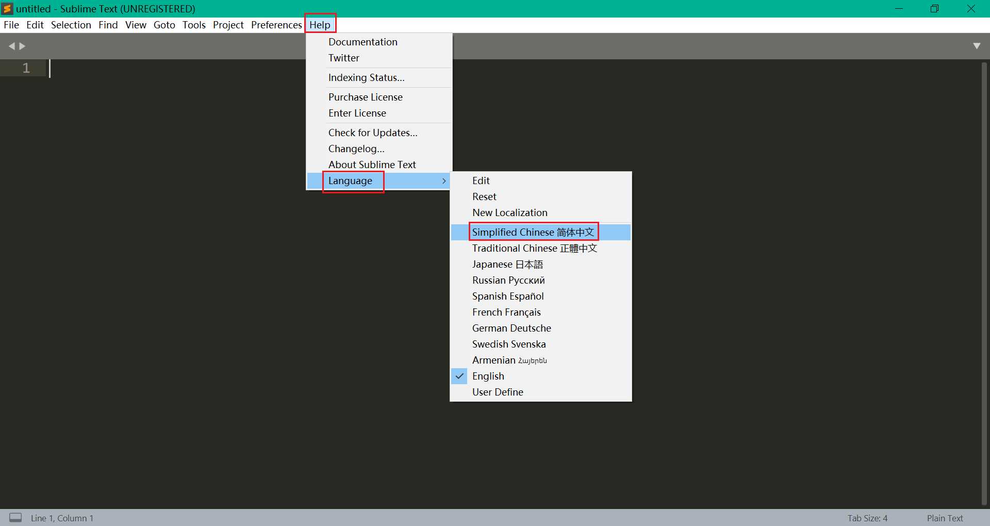
Task: Switch language to Spanish Español
Action: (540, 296)
